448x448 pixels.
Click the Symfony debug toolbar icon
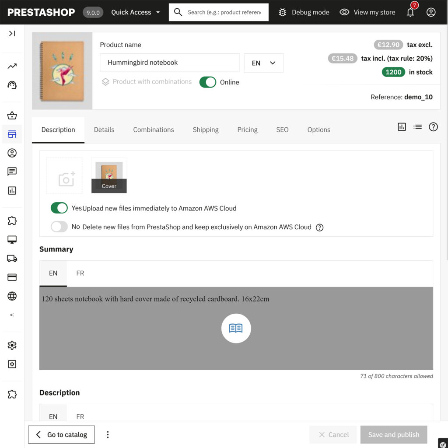[x=443, y=443]
